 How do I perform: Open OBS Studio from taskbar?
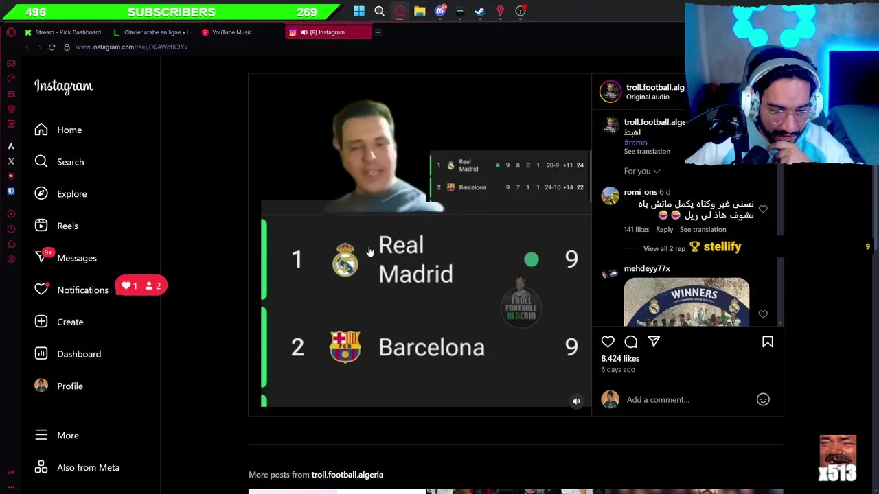click(x=521, y=11)
